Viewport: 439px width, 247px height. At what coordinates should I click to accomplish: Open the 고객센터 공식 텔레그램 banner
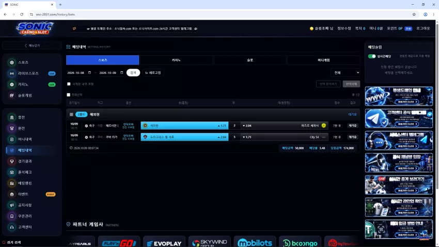coord(399,118)
